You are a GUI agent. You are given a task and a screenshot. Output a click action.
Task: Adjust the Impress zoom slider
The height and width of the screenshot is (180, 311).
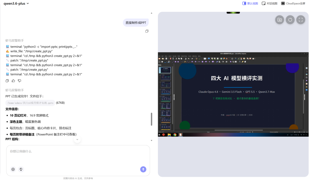click(x=299, y=132)
